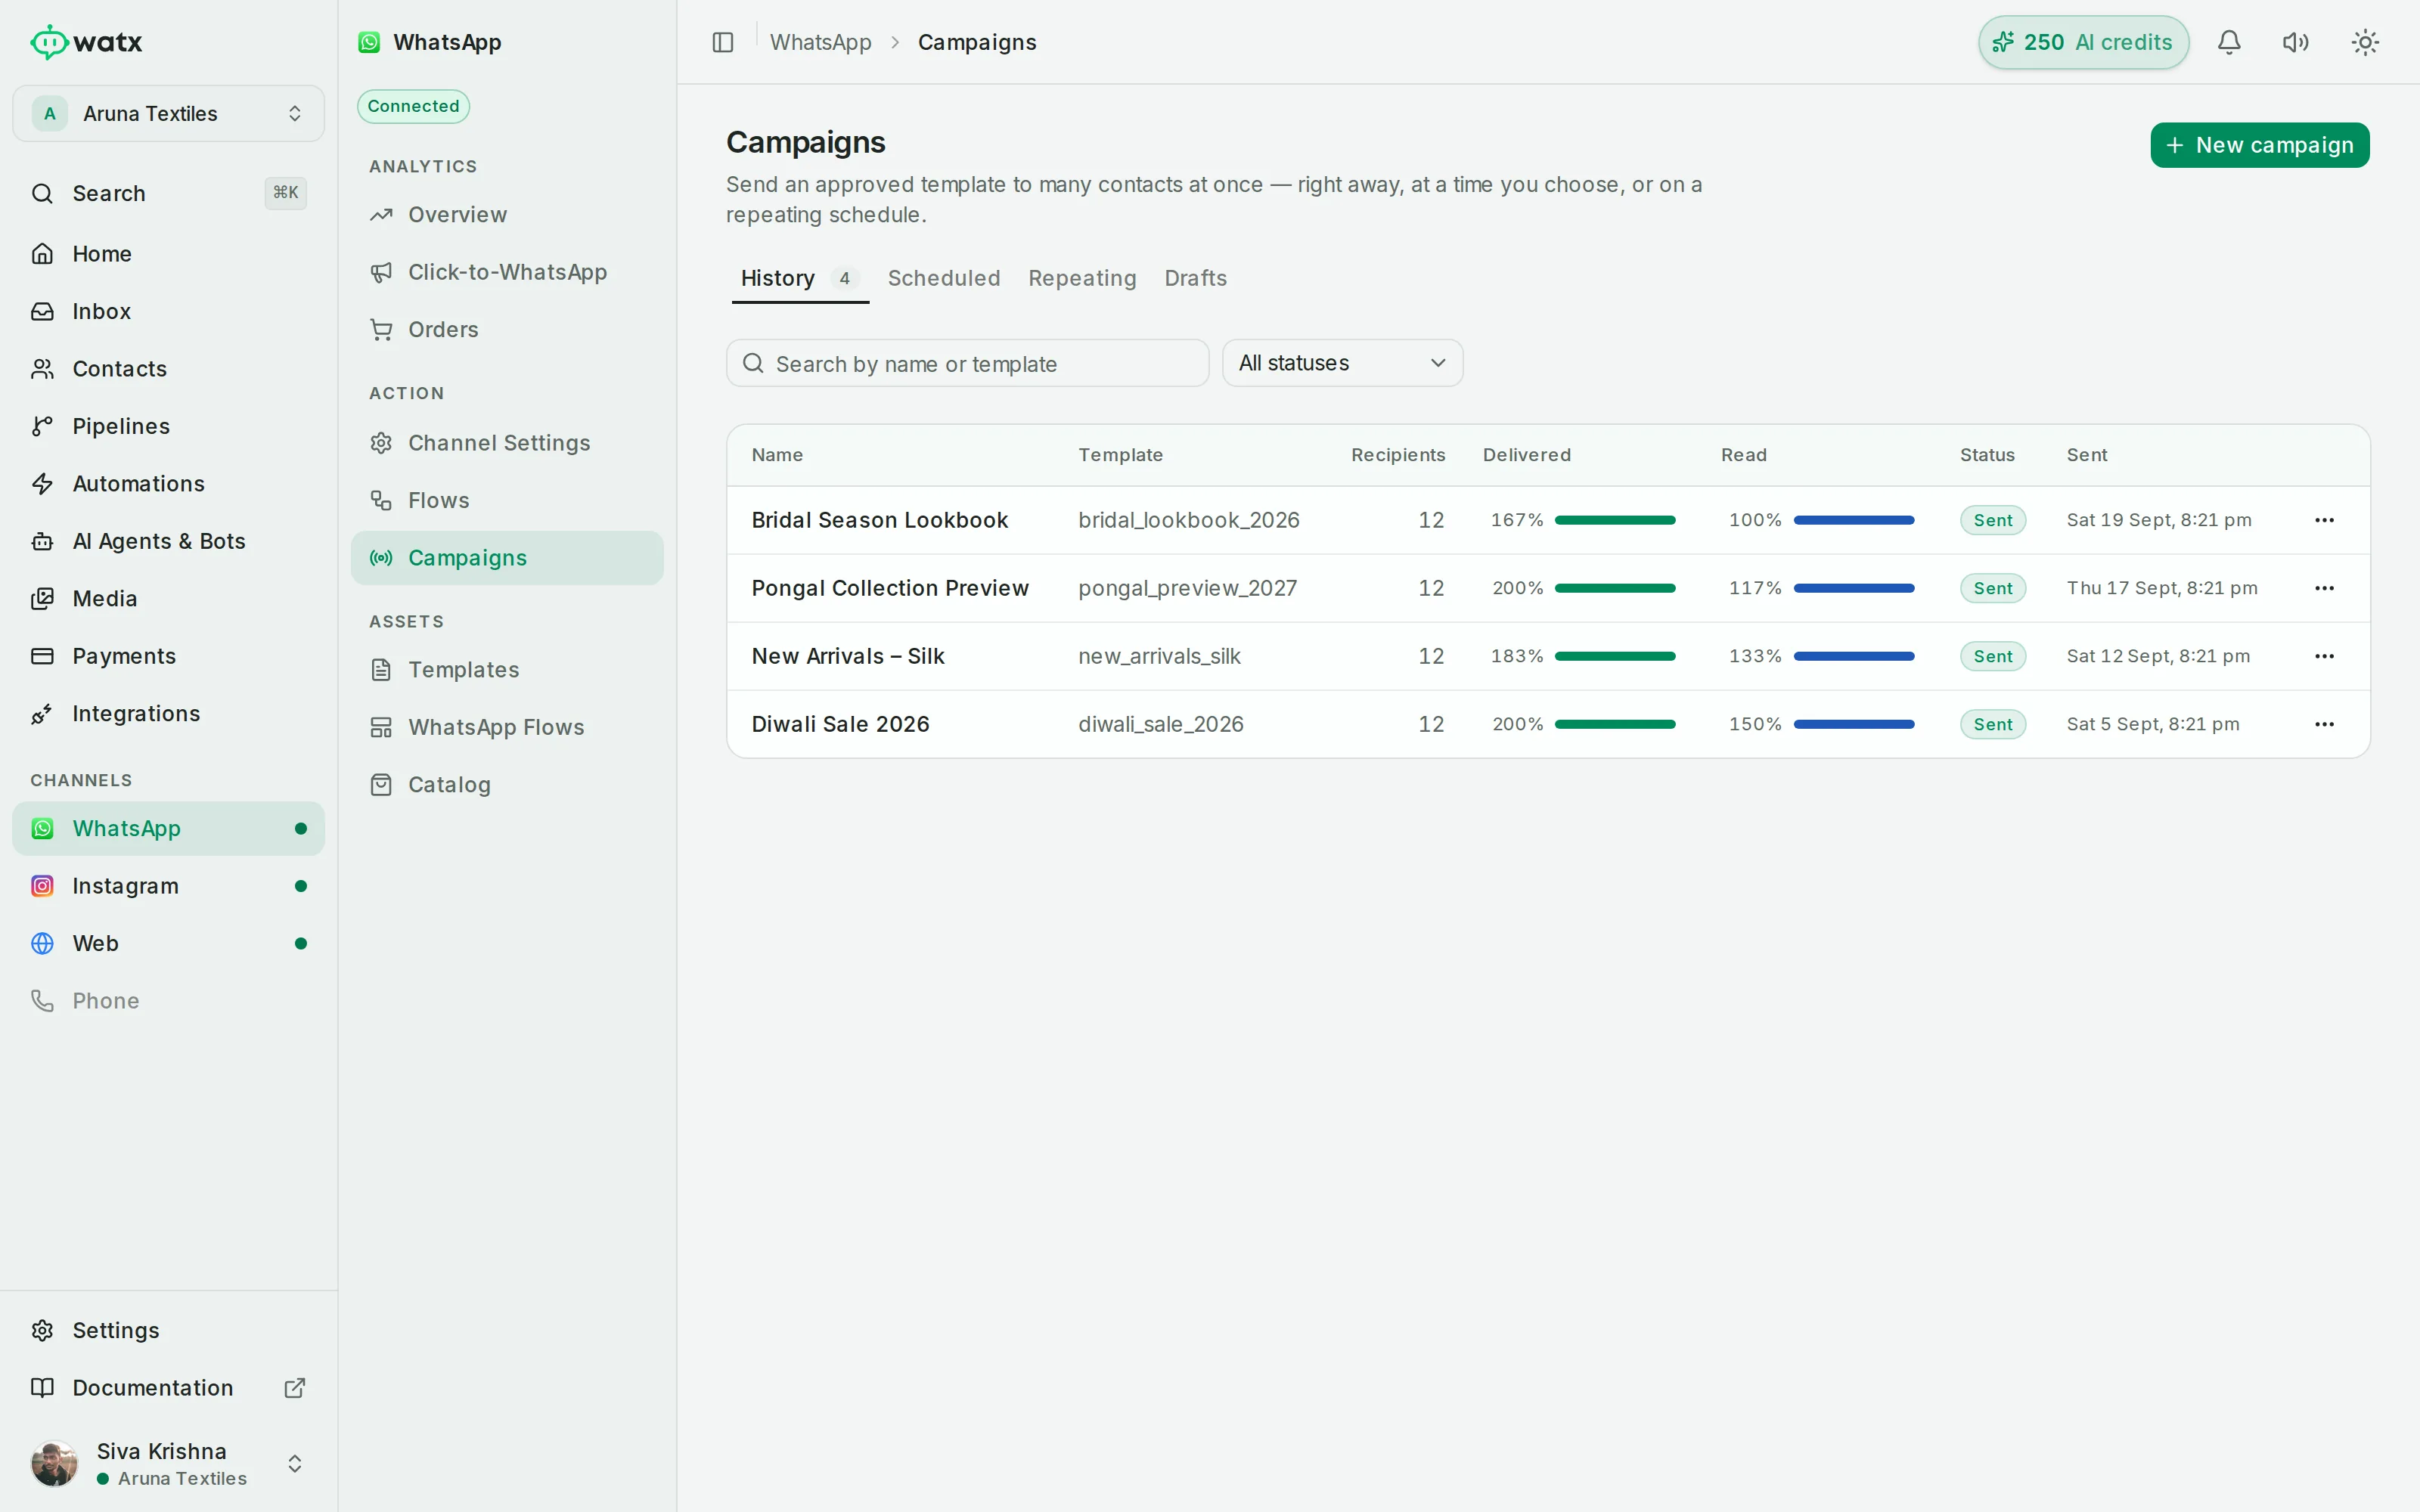Open the sidebar Search ⌘K

168,193
